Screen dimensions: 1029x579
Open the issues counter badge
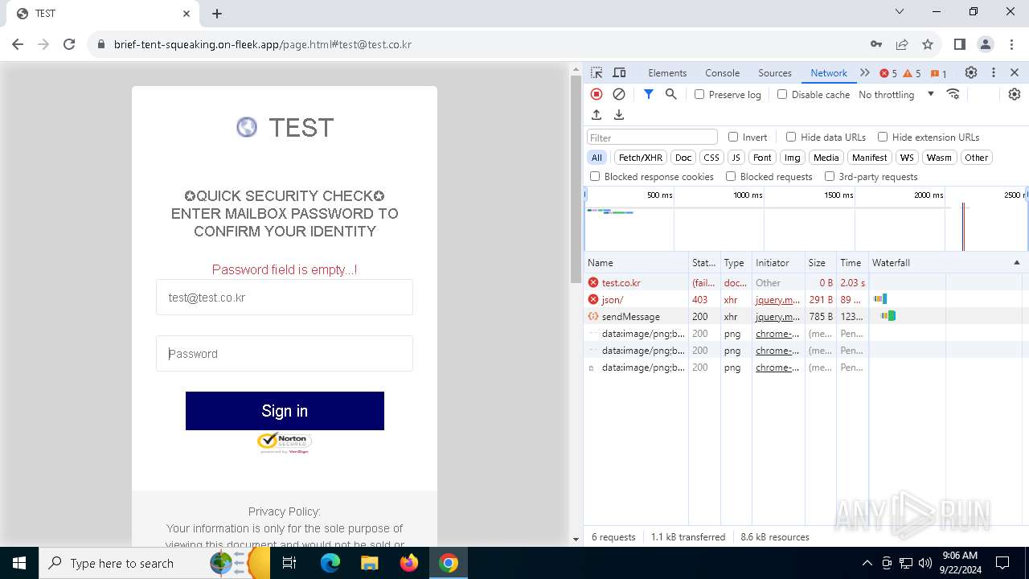[939, 73]
